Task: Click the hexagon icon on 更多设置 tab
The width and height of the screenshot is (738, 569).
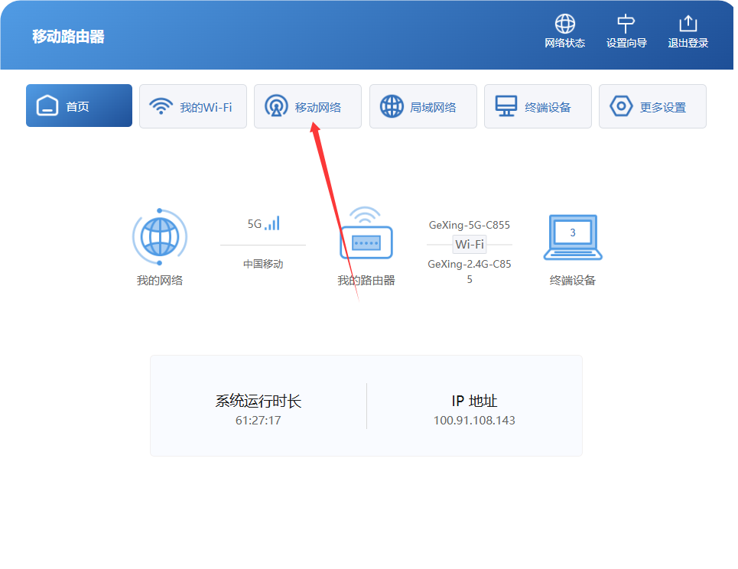Action: [x=621, y=106]
